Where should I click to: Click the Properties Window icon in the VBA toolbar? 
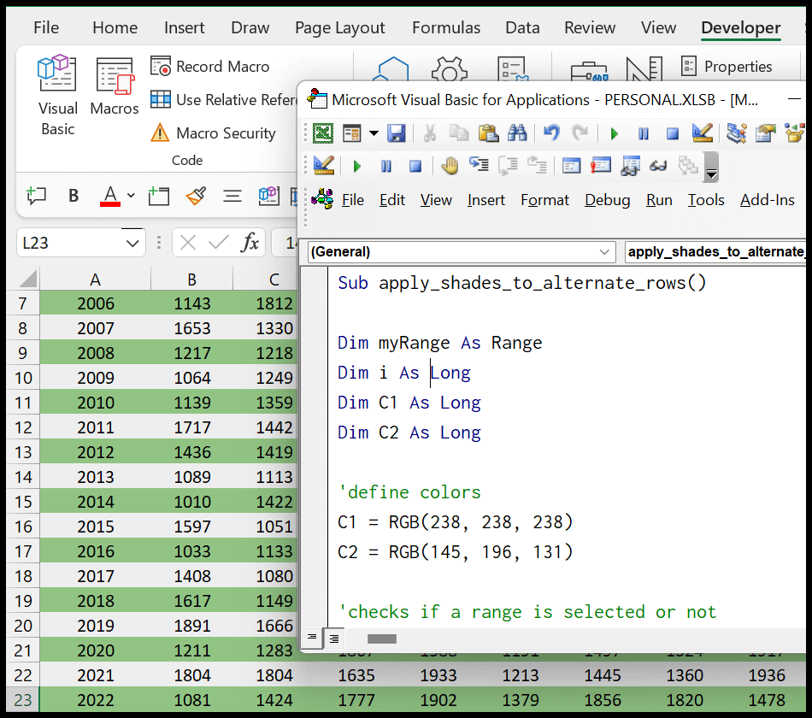[x=765, y=133]
